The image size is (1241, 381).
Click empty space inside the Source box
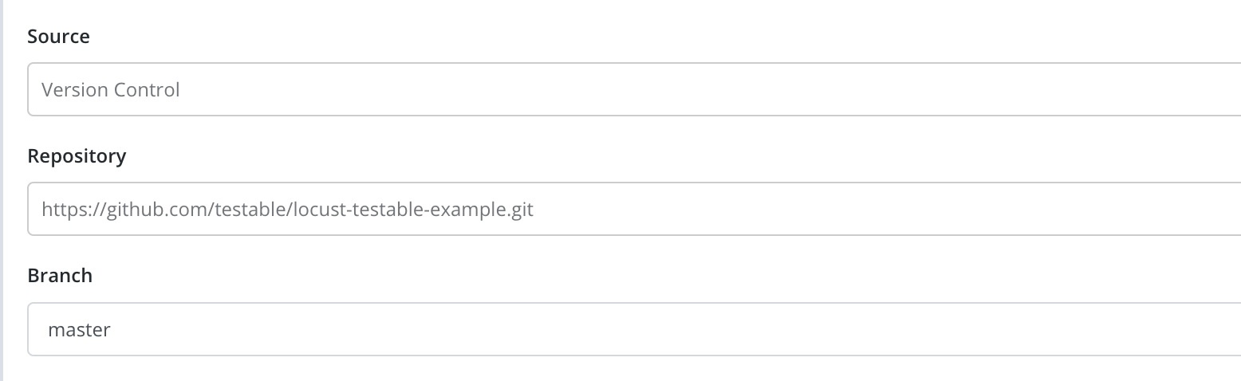710,89
